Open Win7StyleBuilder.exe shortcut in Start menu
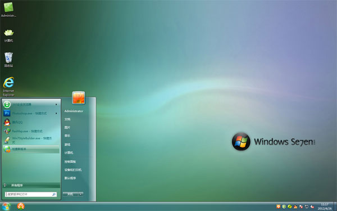This screenshot has height=211, width=337. [x=31, y=140]
